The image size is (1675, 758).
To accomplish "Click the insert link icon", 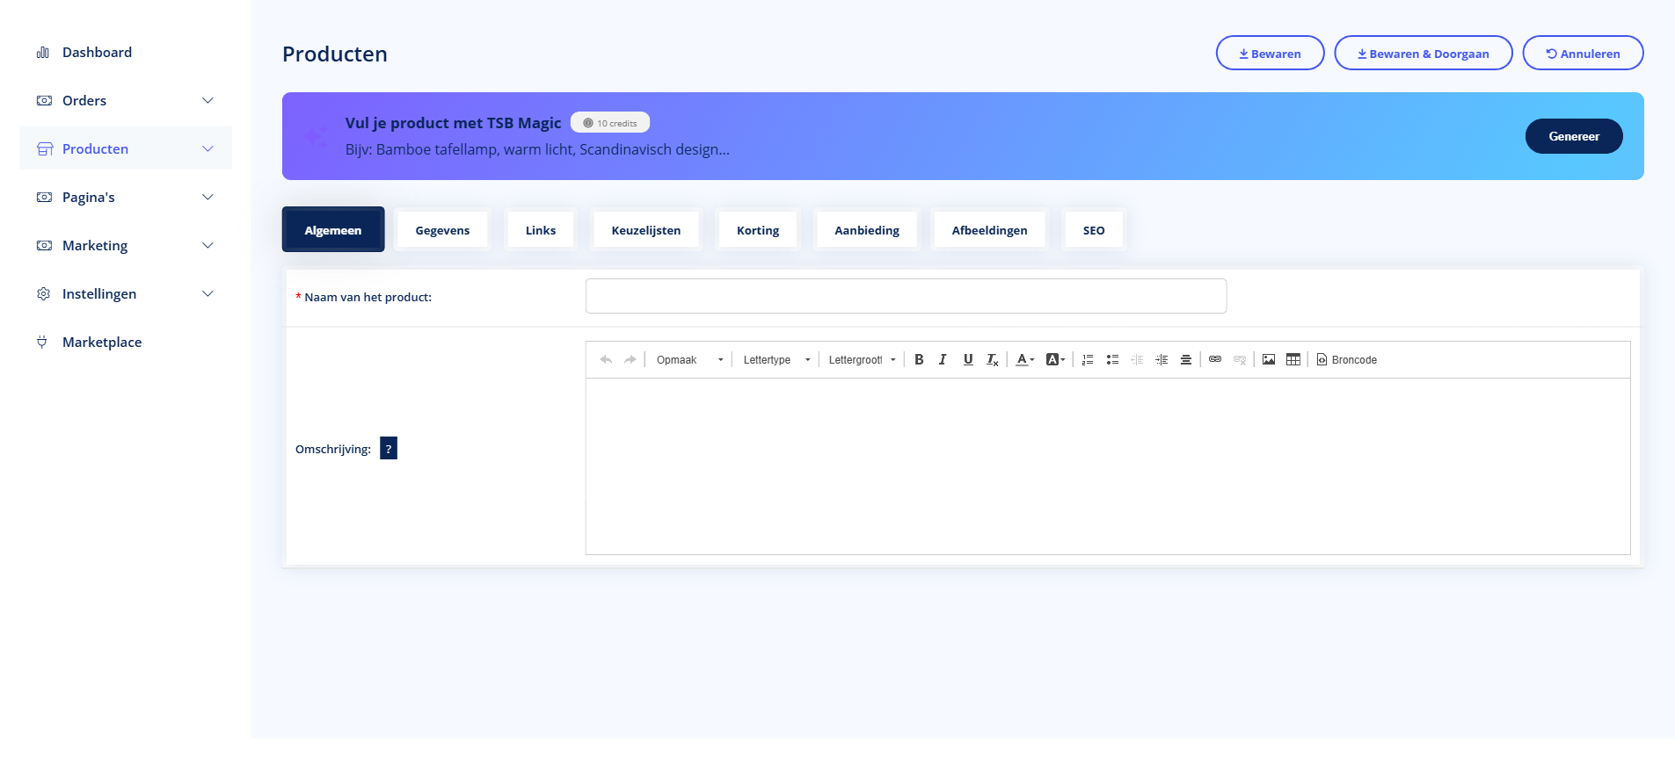I will (1215, 360).
